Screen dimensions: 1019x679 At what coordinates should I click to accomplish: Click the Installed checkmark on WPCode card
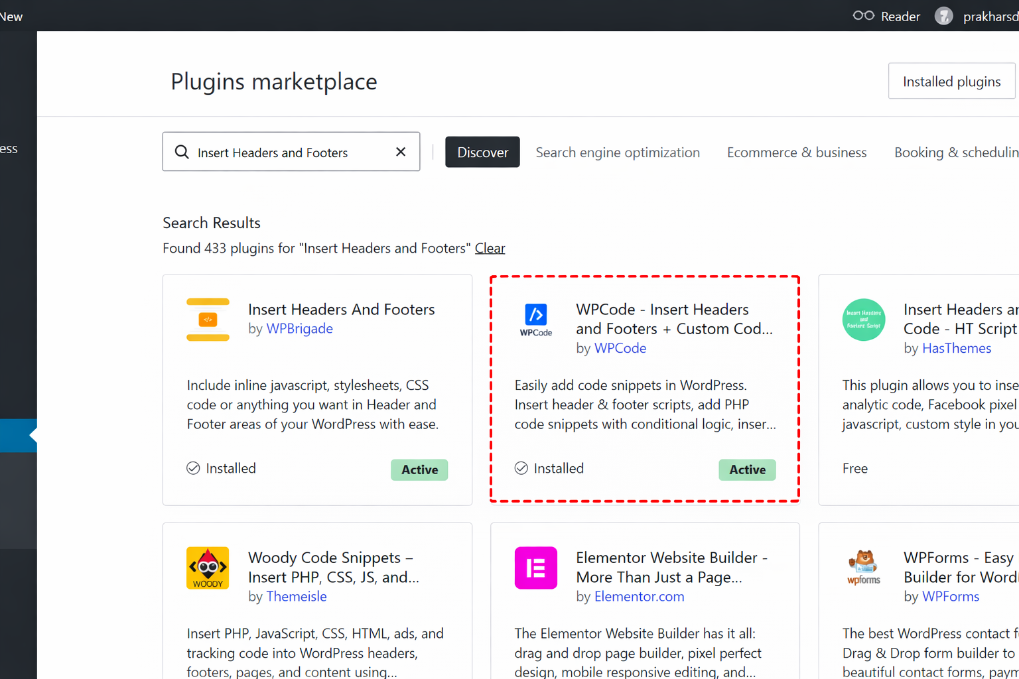click(x=521, y=467)
